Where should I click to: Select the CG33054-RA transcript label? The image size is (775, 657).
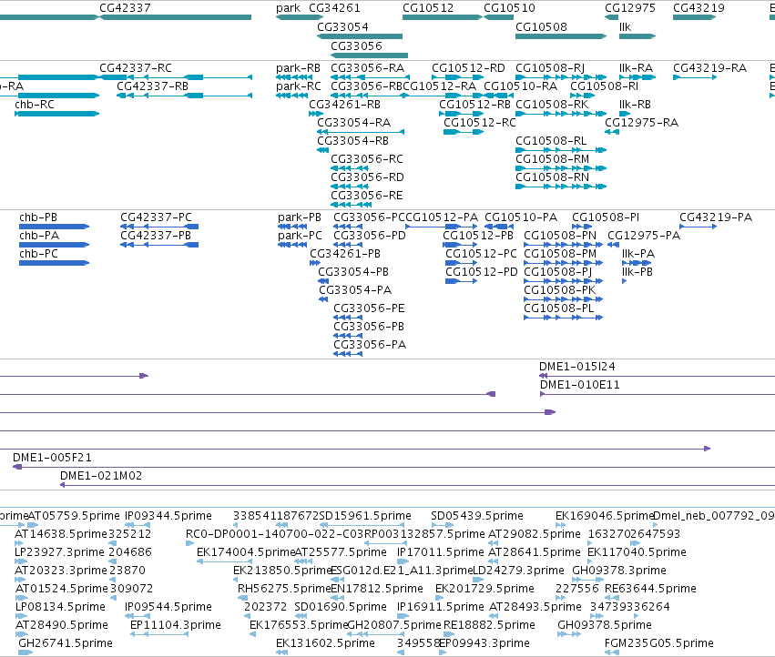click(x=354, y=123)
